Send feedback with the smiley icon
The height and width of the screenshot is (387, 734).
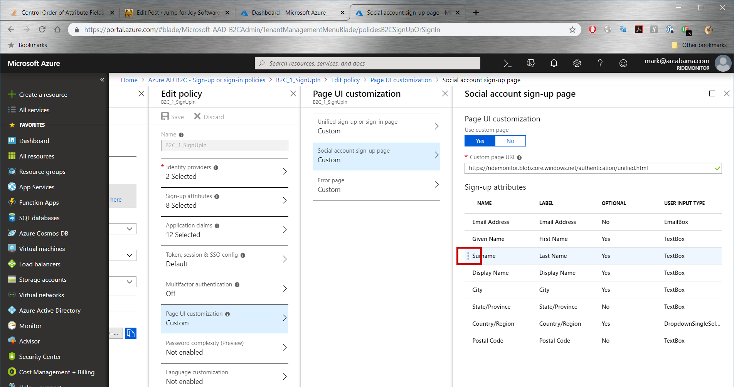(x=623, y=63)
